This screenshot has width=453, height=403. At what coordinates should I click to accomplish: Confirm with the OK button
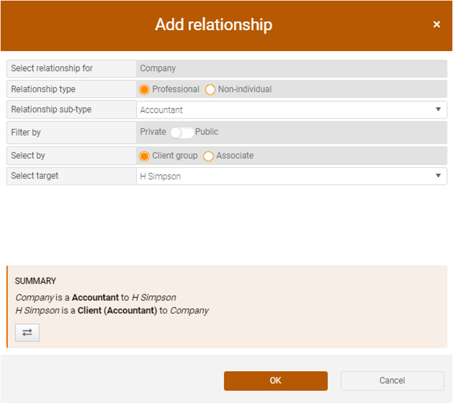(x=276, y=381)
